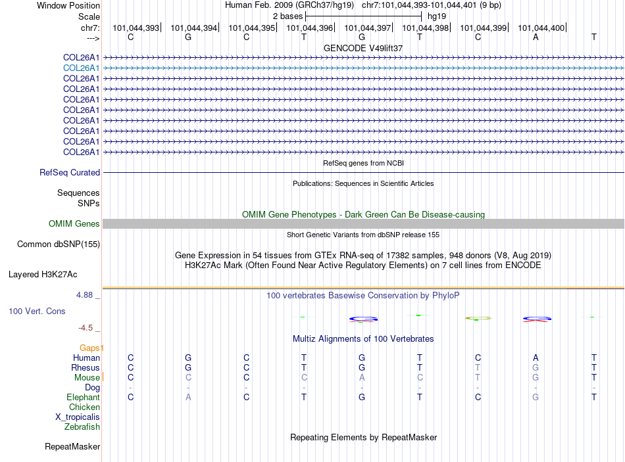Click the OMIM Genes gray bar

click(363, 224)
